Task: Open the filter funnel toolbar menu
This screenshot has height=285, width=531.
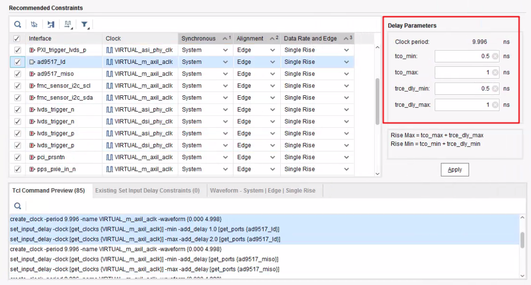Action: (85, 24)
